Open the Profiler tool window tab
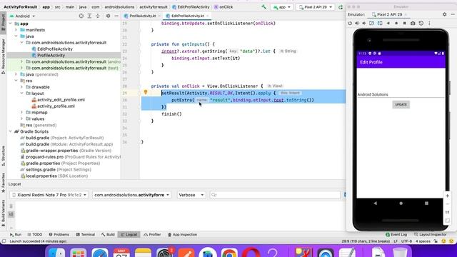The height and width of the screenshot is (257, 457). (x=152, y=234)
